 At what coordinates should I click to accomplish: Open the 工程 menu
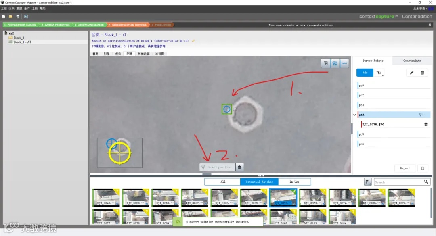click(x=4, y=8)
